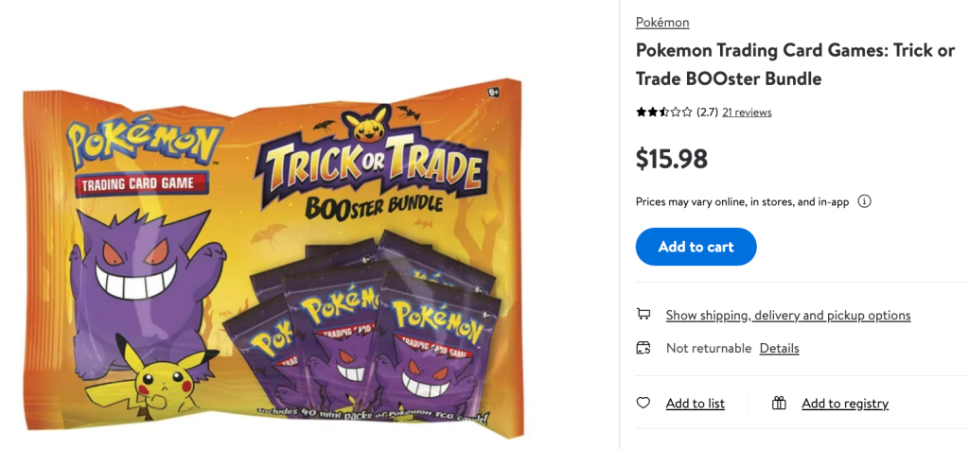Click the Add to list link
Image resolution: width=969 pixels, height=449 pixels.
(696, 404)
